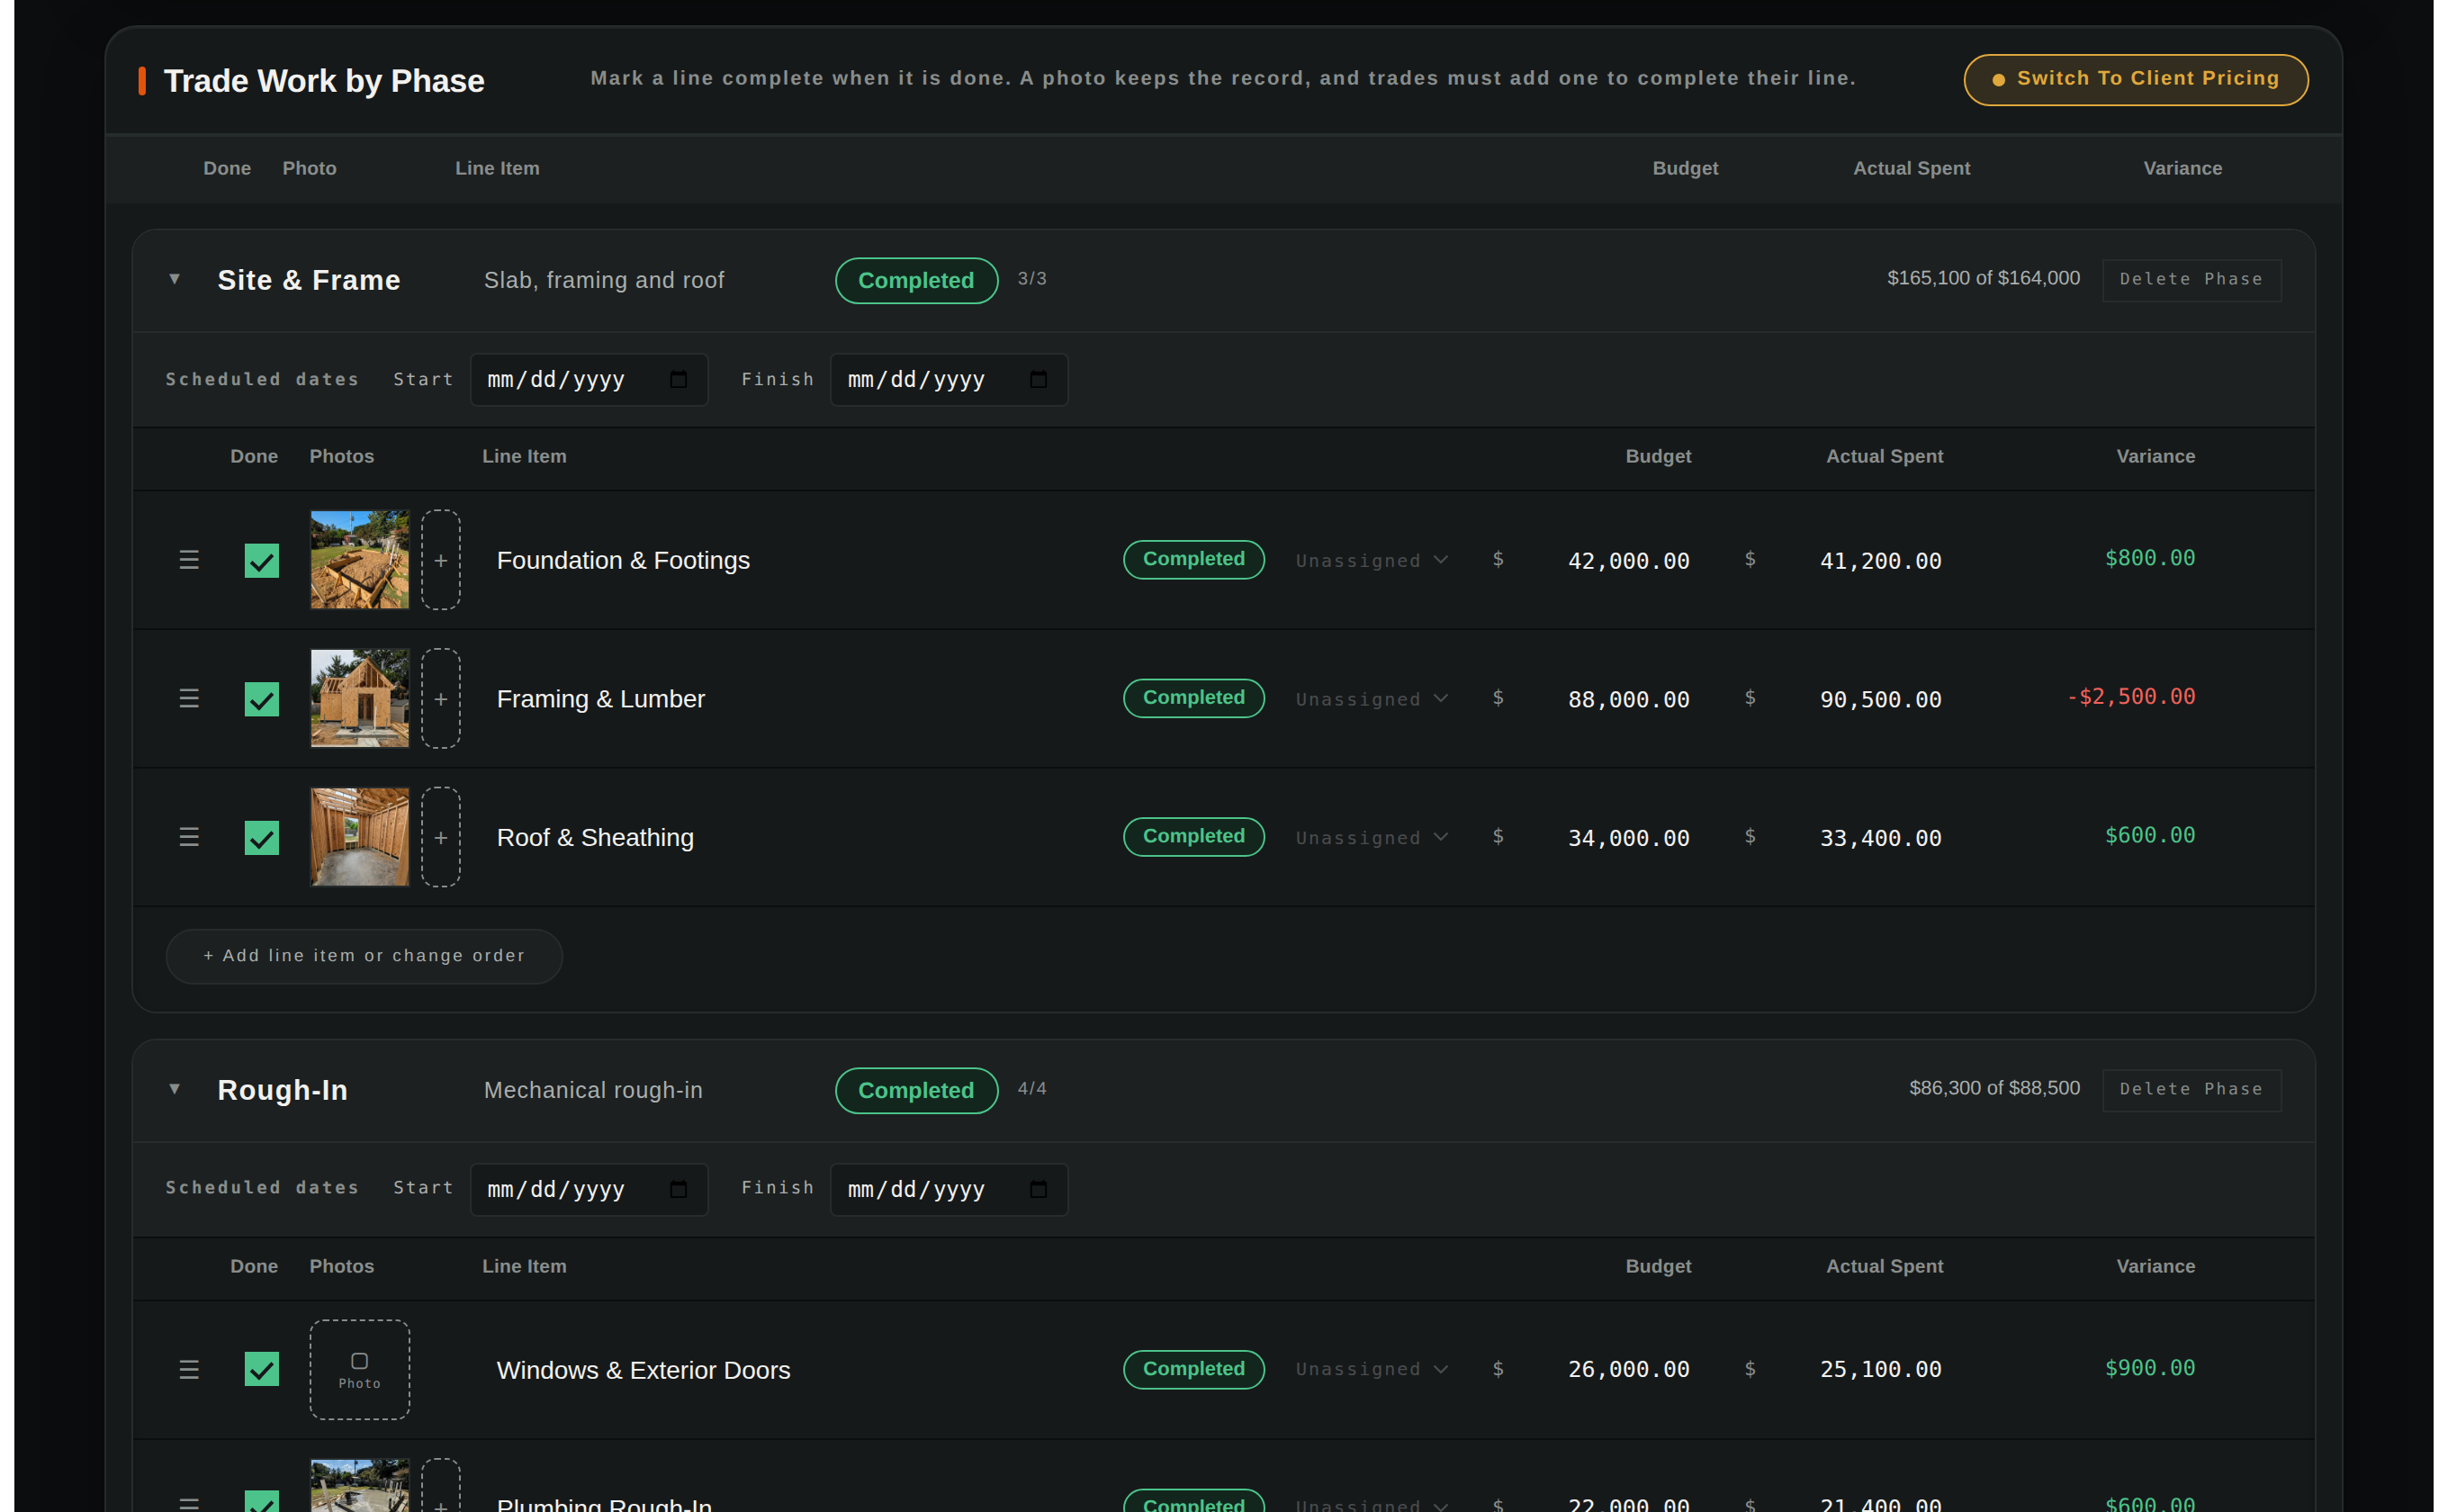2448x1512 pixels.
Task: Open calendar picker for Rough-In finish date
Action: (1038, 1189)
